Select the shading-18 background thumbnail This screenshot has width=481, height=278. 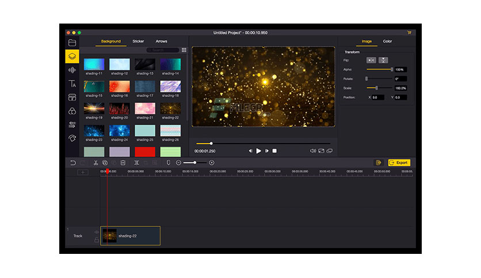[170, 87]
